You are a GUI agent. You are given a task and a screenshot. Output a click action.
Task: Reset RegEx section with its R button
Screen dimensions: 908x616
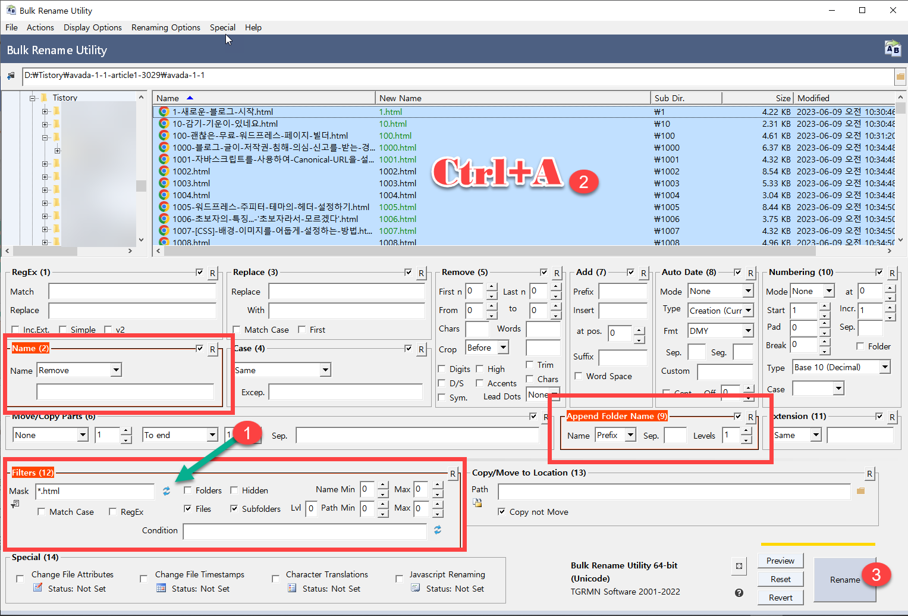pyautogui.click(x=212, y=273)
